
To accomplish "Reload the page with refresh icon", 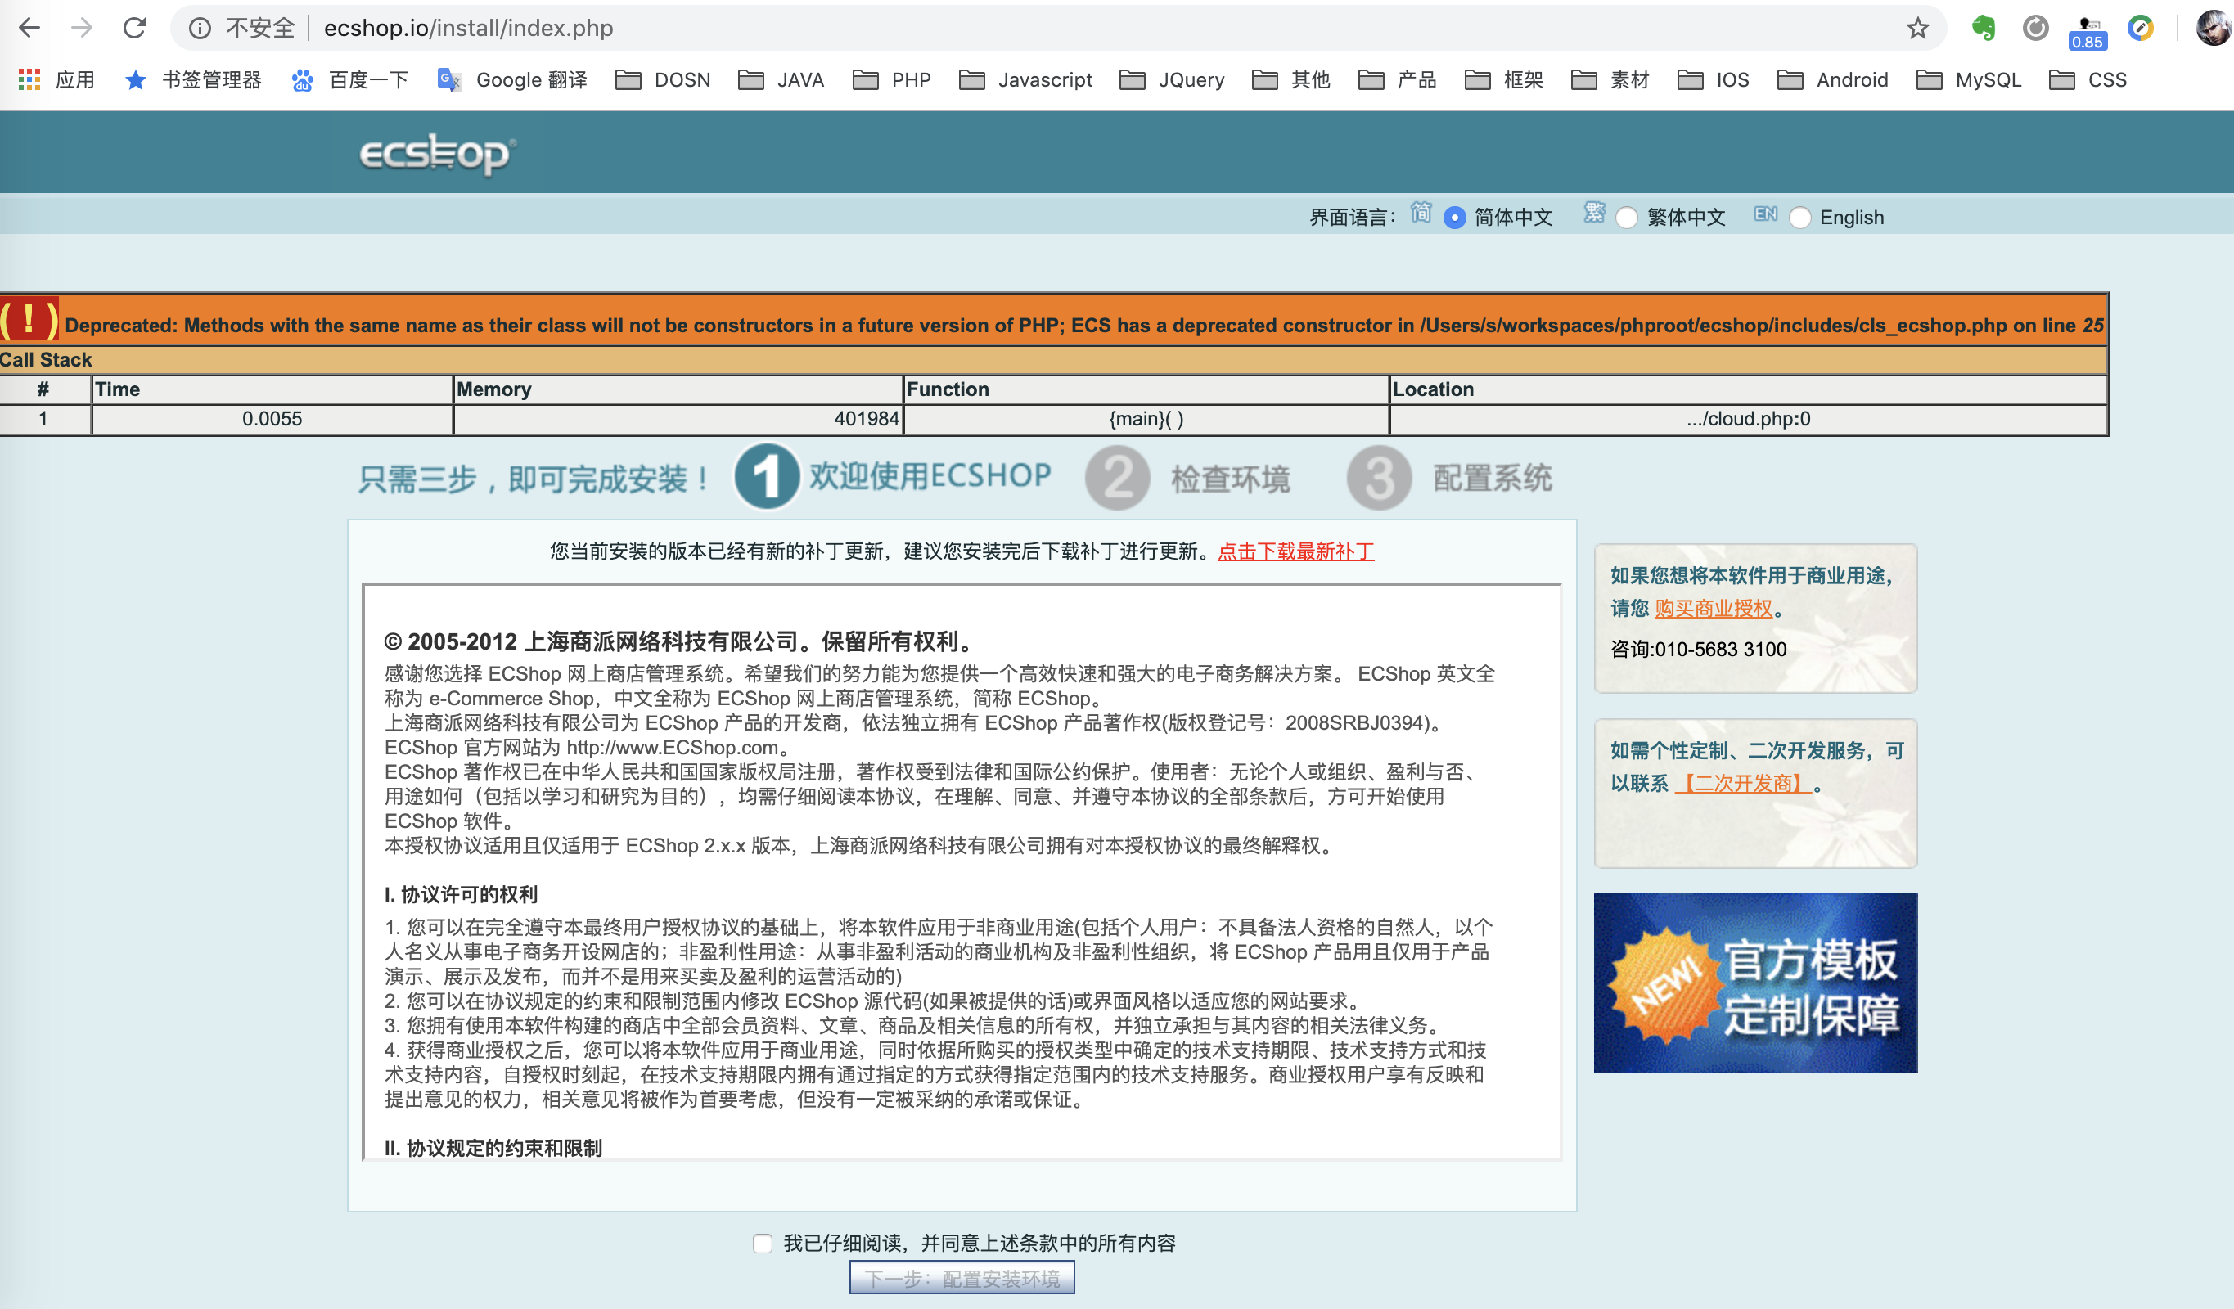I will click(135, 28).
